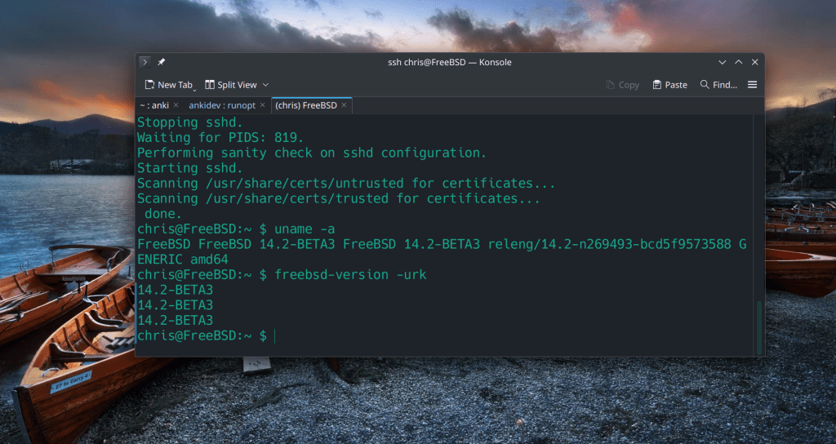Close the 'ankidev : runopt' tab
Viewport: 836px width, 444px height.
pyautogui.click(x=262, y=105)
